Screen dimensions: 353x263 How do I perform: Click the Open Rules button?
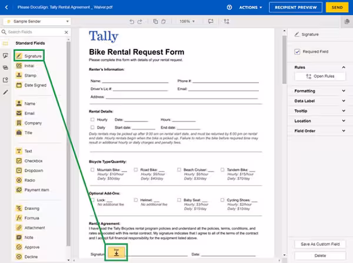coord(320,76)
